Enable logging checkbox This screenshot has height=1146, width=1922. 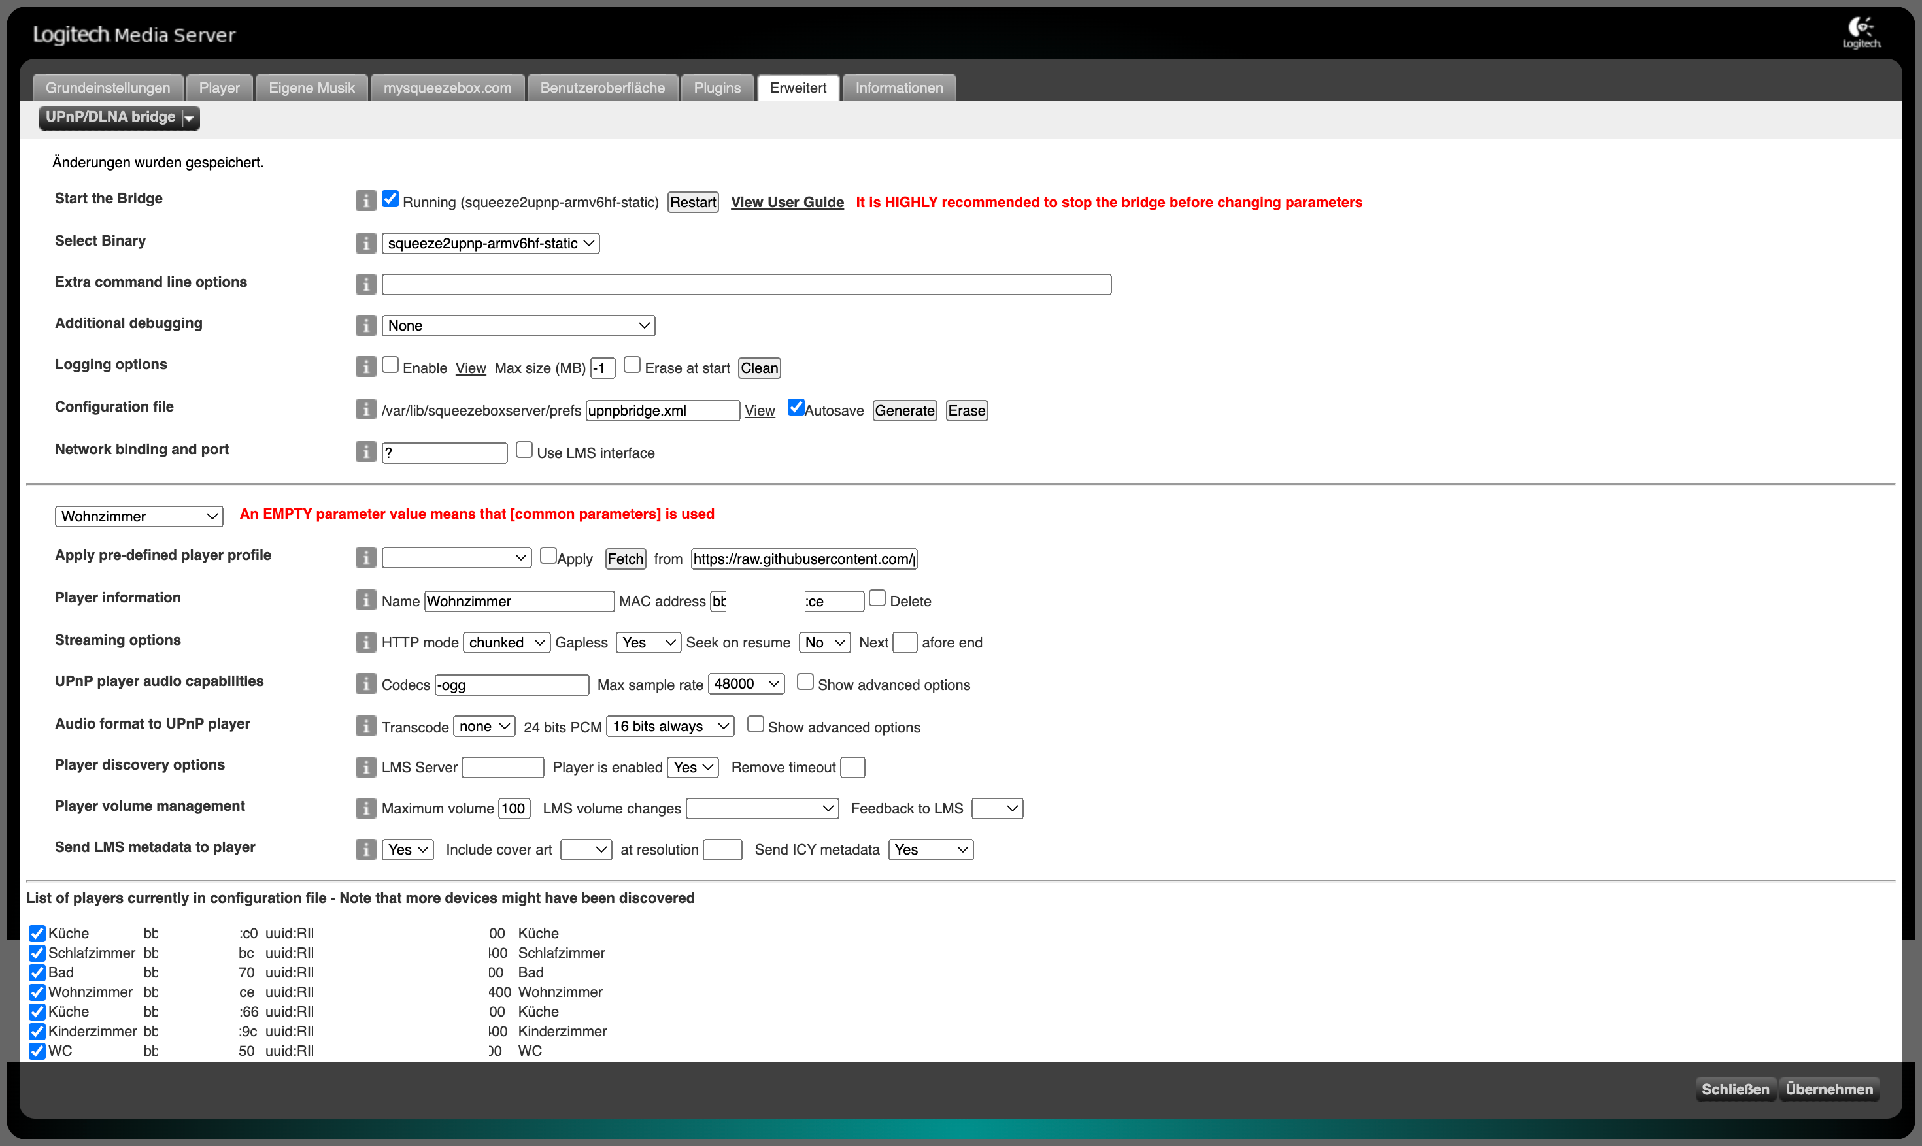[x=390, y=365]
